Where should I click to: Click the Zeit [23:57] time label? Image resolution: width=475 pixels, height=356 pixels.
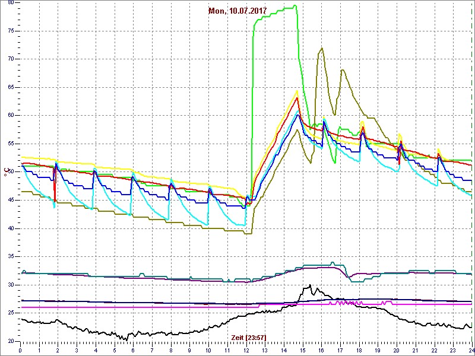pos(249,338)
